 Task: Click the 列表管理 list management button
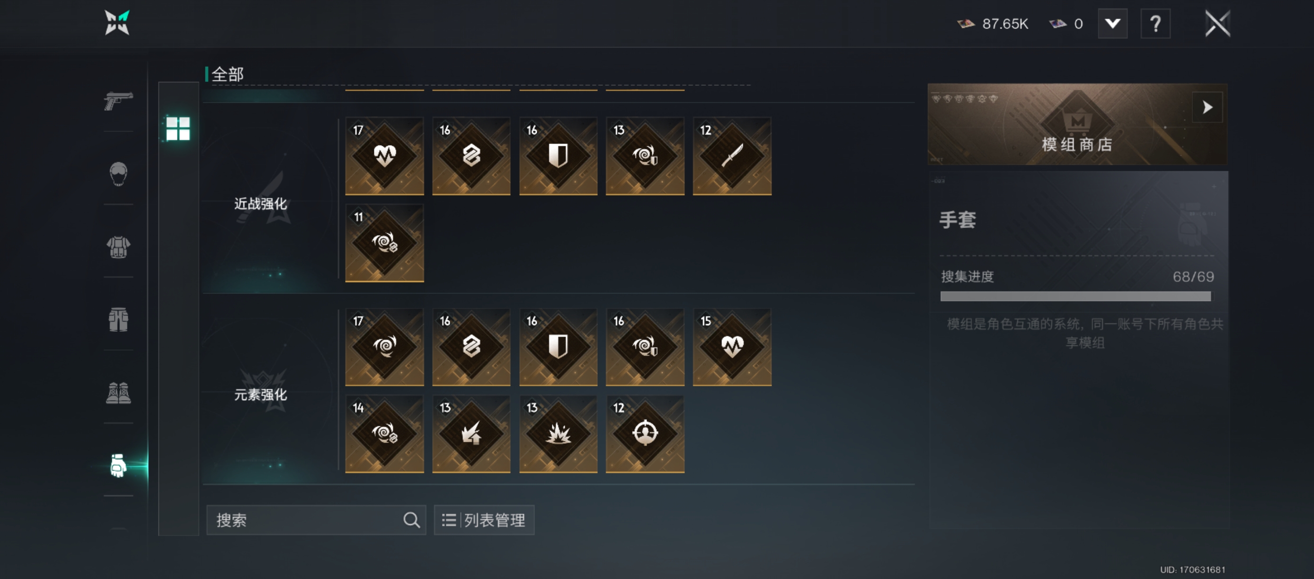[484, 520]
